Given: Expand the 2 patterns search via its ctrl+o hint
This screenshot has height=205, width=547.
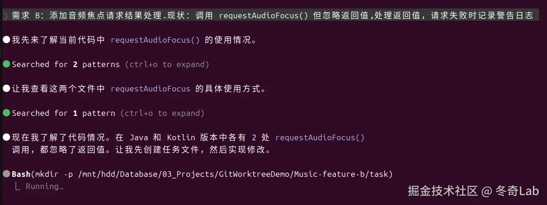Looking at the screenshot, I should [167, 64].
